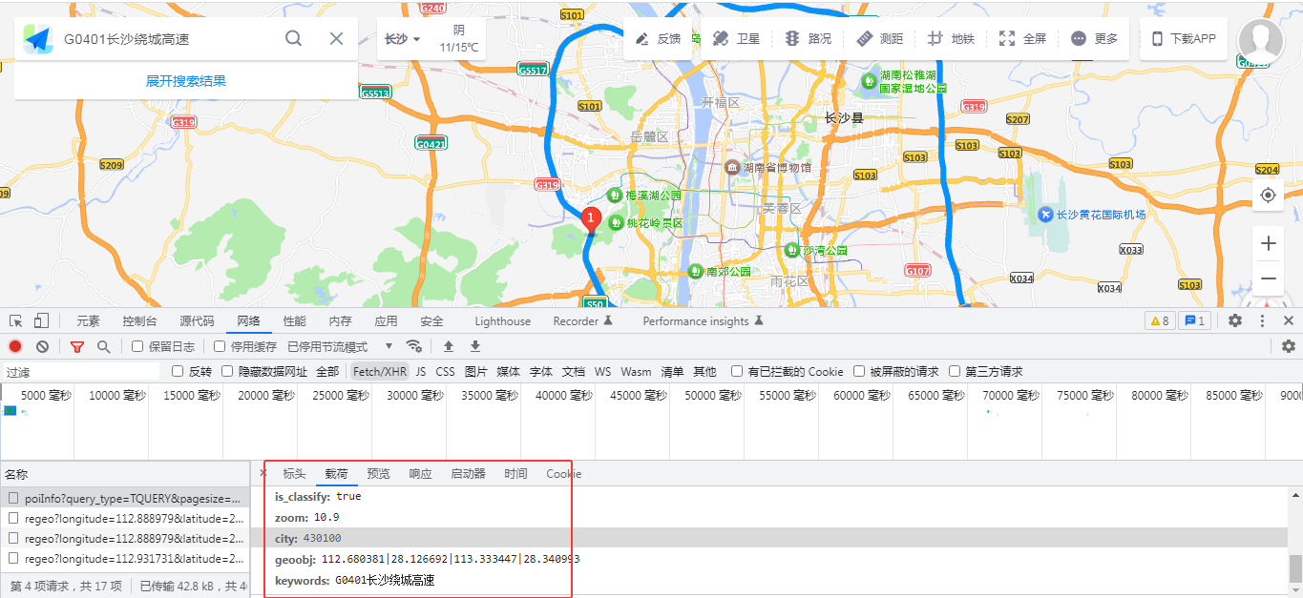
Task: Toggle 路况 traffic layer
Action: pos(808,39)
